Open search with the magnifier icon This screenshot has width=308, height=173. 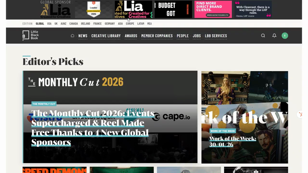[263, 35]
